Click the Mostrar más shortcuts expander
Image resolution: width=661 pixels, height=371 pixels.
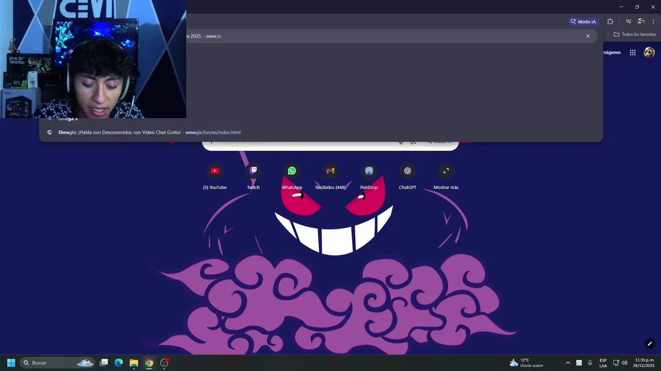tap(446, 176)
